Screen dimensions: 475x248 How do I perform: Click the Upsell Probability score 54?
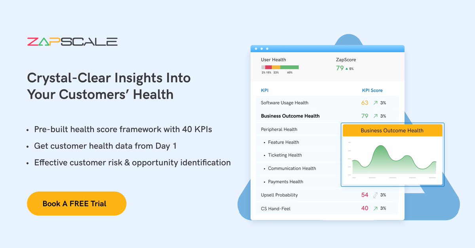365,195
